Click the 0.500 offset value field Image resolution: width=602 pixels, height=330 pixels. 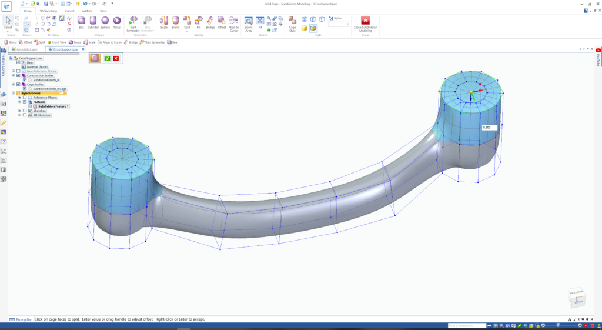pyautogui.click(x=489, y=128)
